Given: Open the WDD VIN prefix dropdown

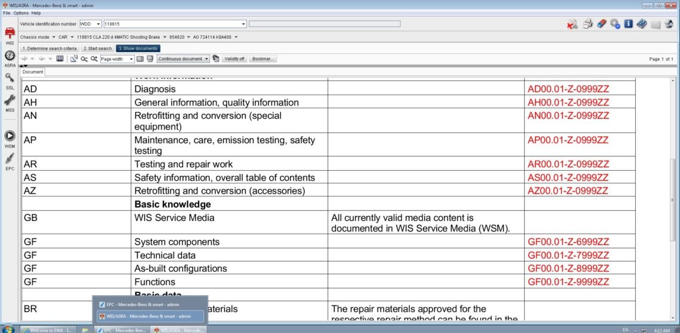Looking at the screenshot, I should pos(98,24).
